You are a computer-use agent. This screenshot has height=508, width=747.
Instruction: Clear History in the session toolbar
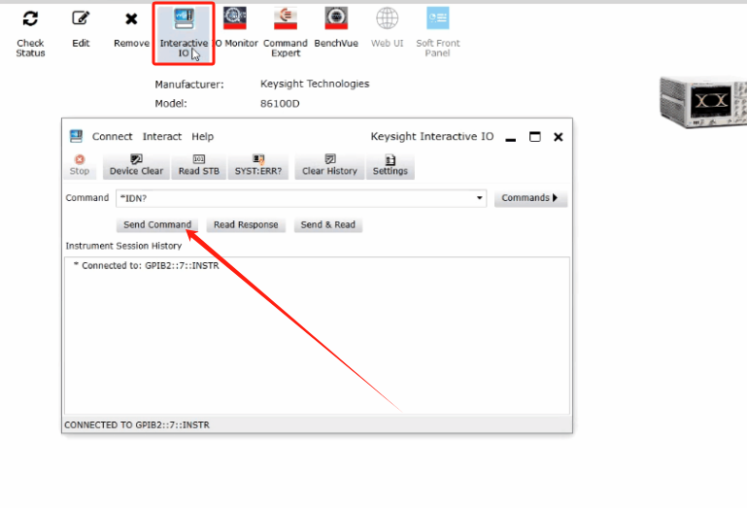[x=329, y=166]
